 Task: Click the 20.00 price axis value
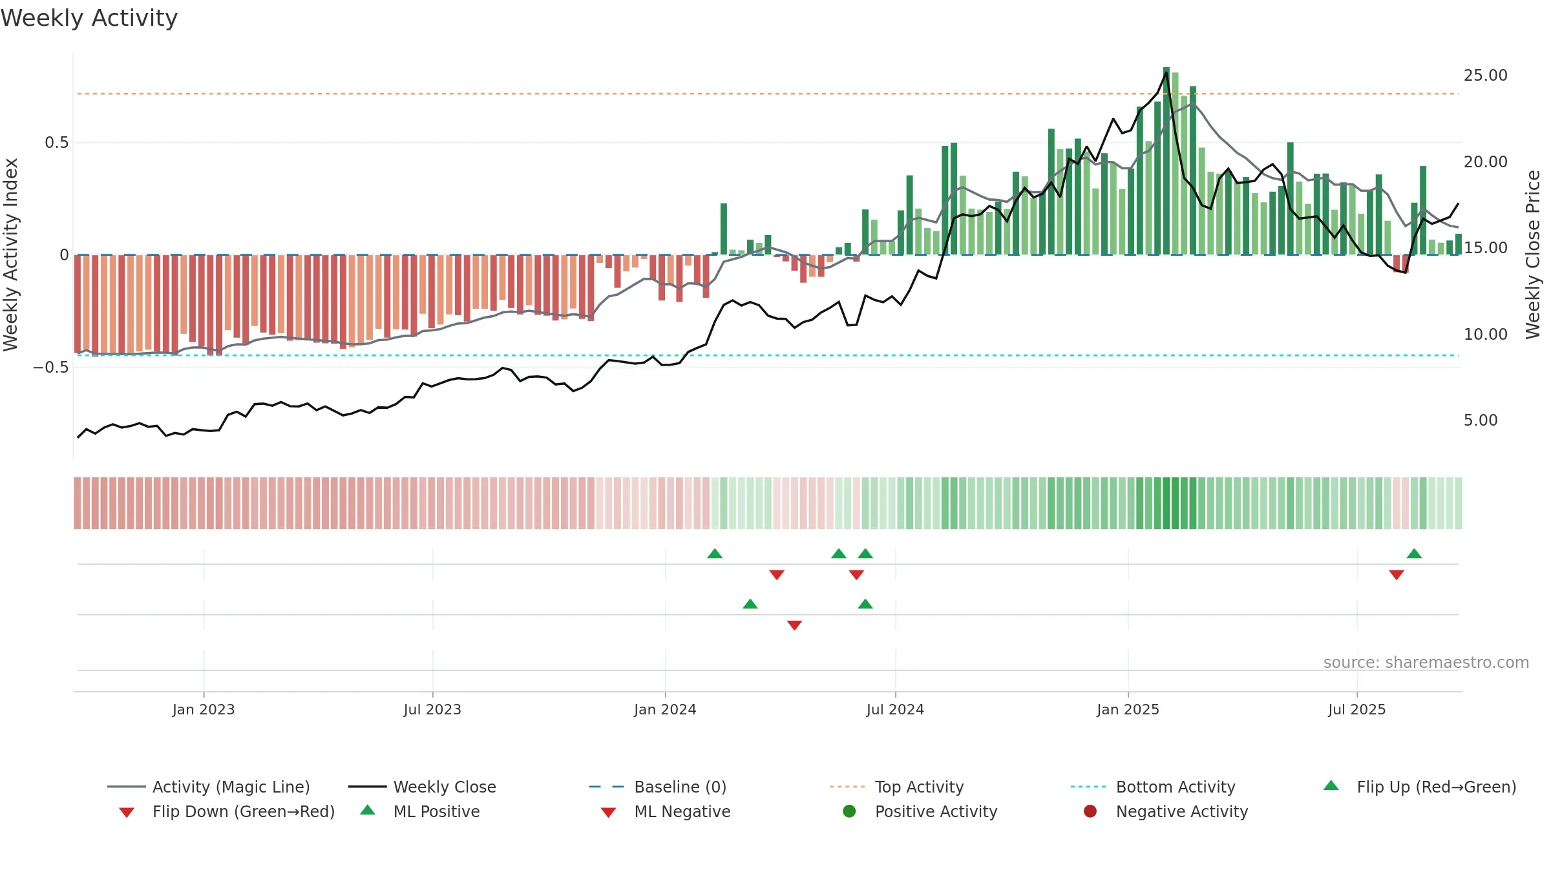[x=1486, y=162]
